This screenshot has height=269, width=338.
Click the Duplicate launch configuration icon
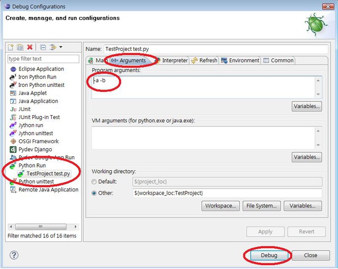tap(20, 47)
